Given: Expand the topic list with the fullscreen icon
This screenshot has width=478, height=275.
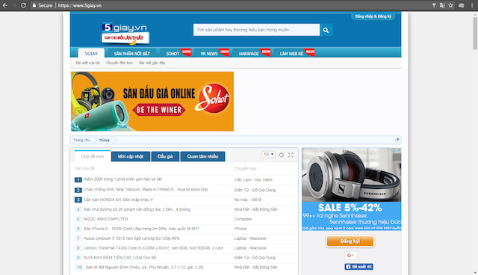Looking at the screenshot, I should (291, 155).
